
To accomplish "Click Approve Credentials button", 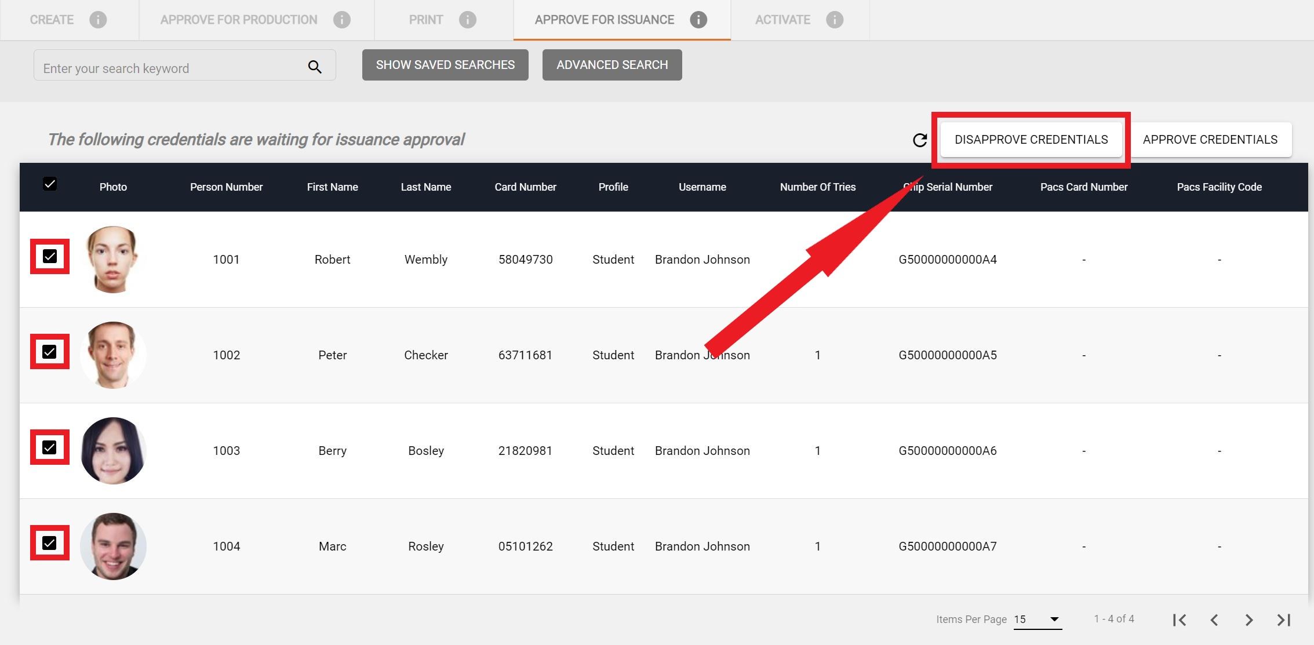I will [x=1210, y=140].
